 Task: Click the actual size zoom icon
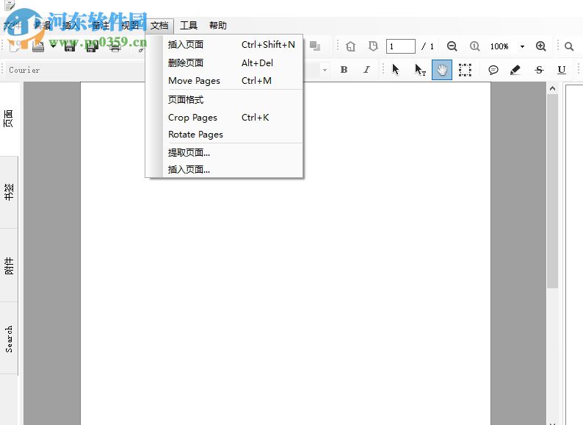click(474, 46)
